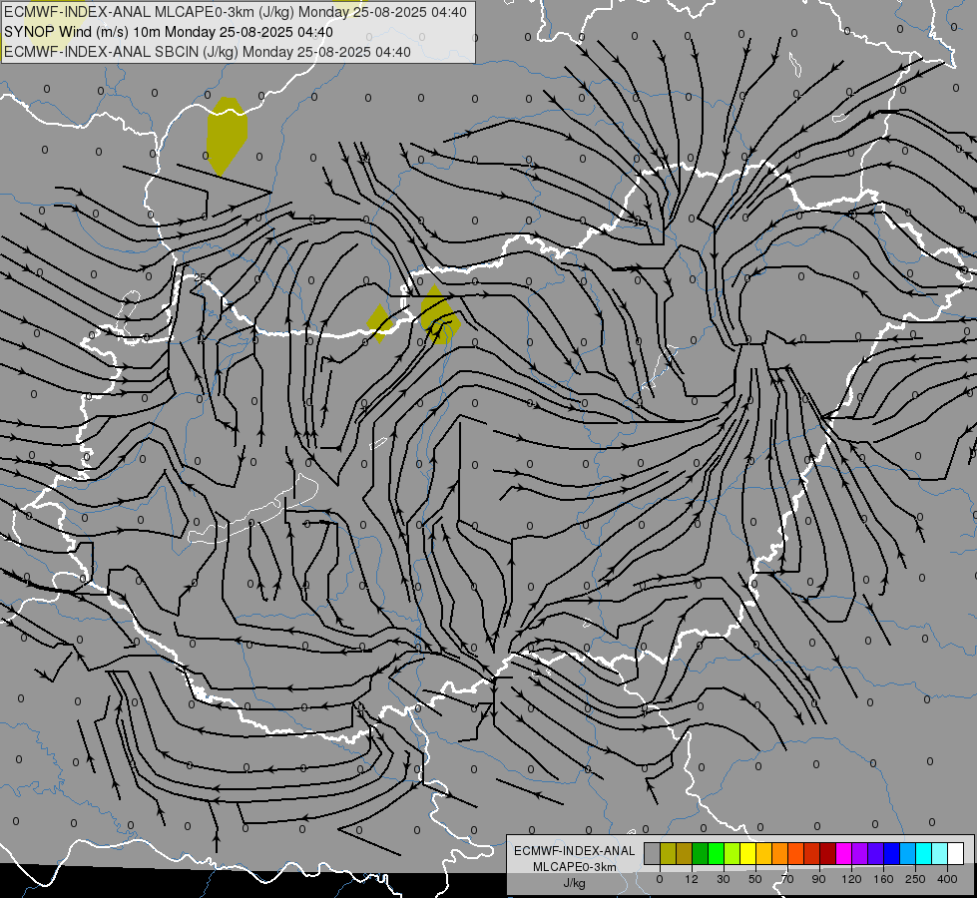Click the legend title ECMWF-INDEX-ANAL
The image size is (977, 898).
575,851
